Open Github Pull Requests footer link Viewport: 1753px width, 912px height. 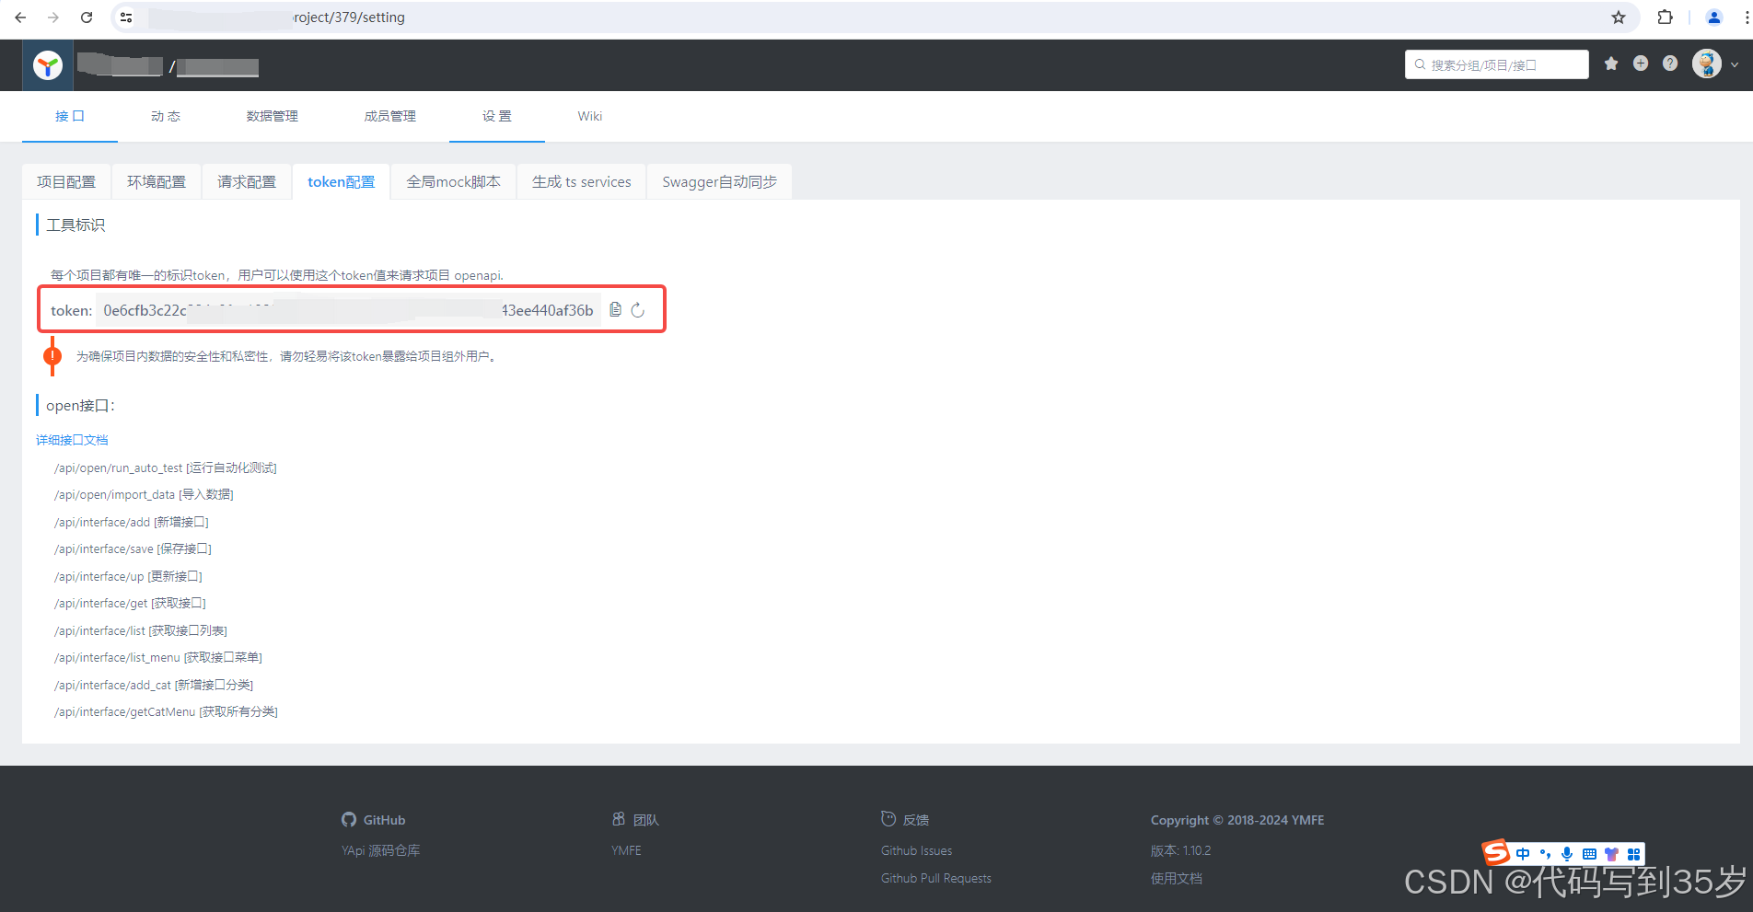pos(936,878)
